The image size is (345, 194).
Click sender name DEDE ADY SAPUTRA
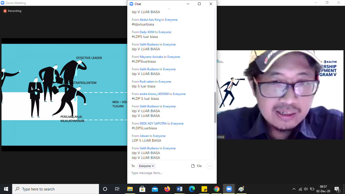click(153, 124)
